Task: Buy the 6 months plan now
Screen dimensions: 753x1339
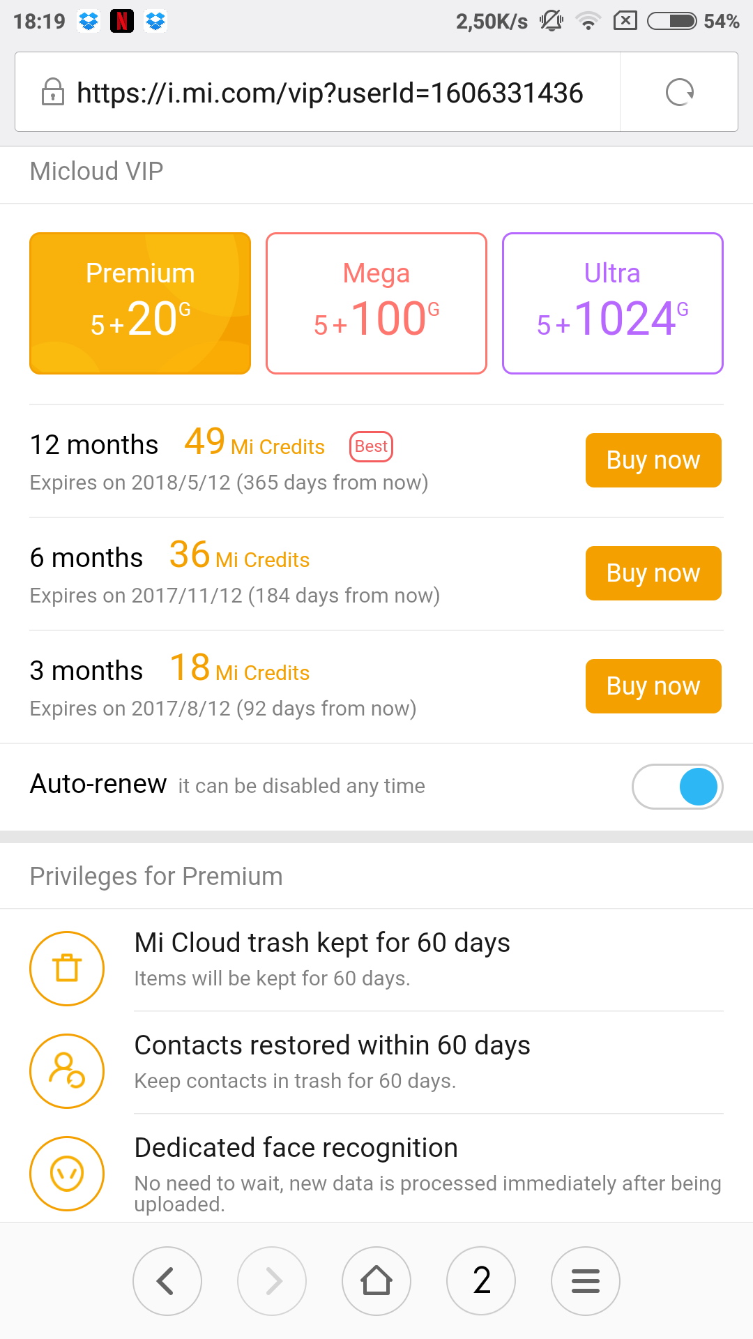Action: (653, 573)
